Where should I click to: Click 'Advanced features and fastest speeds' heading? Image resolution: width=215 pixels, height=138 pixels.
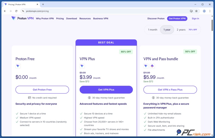click(103, 104)
